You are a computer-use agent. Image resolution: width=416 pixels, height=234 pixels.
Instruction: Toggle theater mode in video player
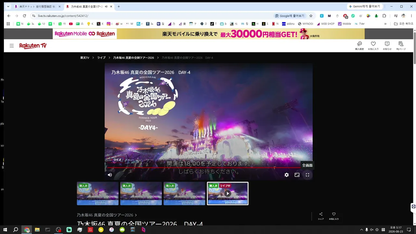pos(297,175)
